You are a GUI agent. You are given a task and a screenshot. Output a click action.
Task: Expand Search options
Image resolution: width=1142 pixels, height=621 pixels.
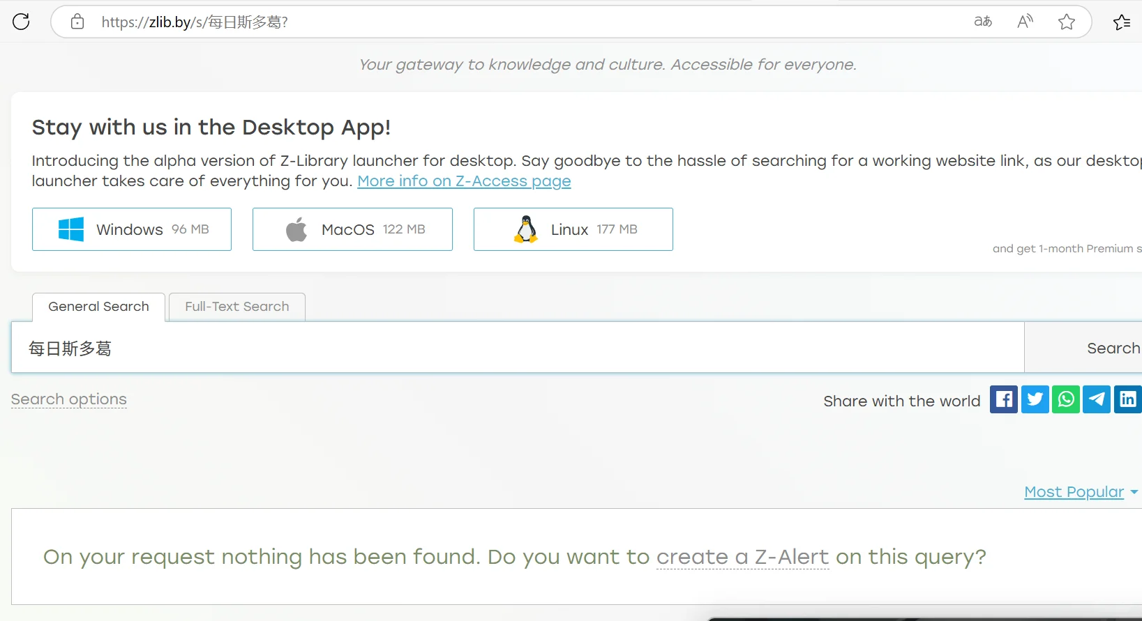pos(69,399)
